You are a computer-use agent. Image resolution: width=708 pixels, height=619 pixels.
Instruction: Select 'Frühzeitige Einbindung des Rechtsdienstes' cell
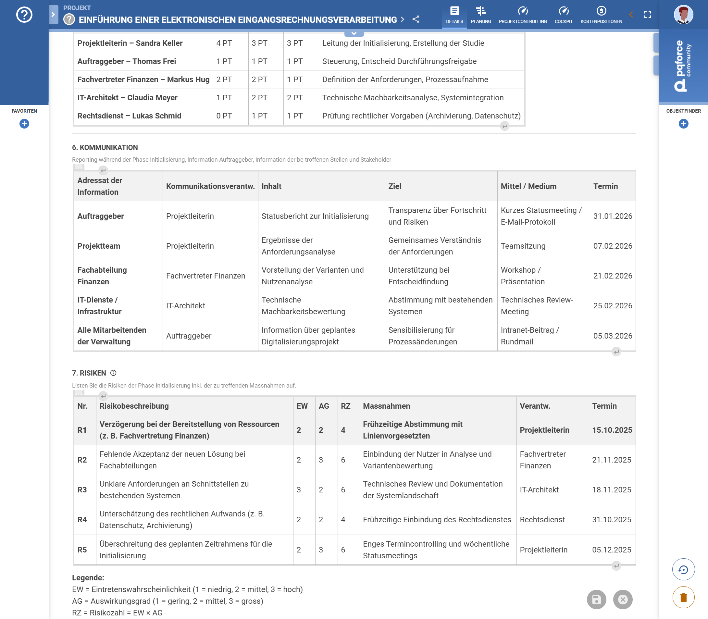[x=438, y=520]
